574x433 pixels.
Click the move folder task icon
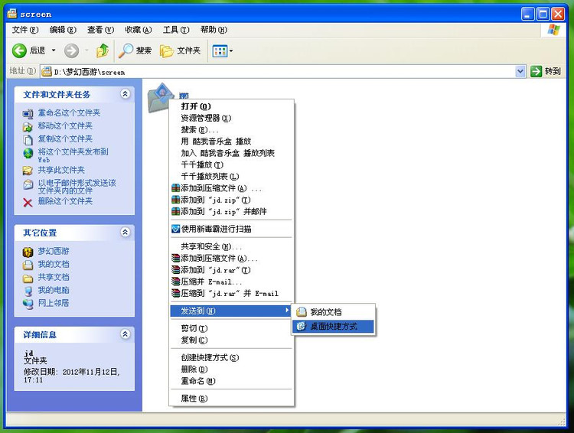point(28,127)
